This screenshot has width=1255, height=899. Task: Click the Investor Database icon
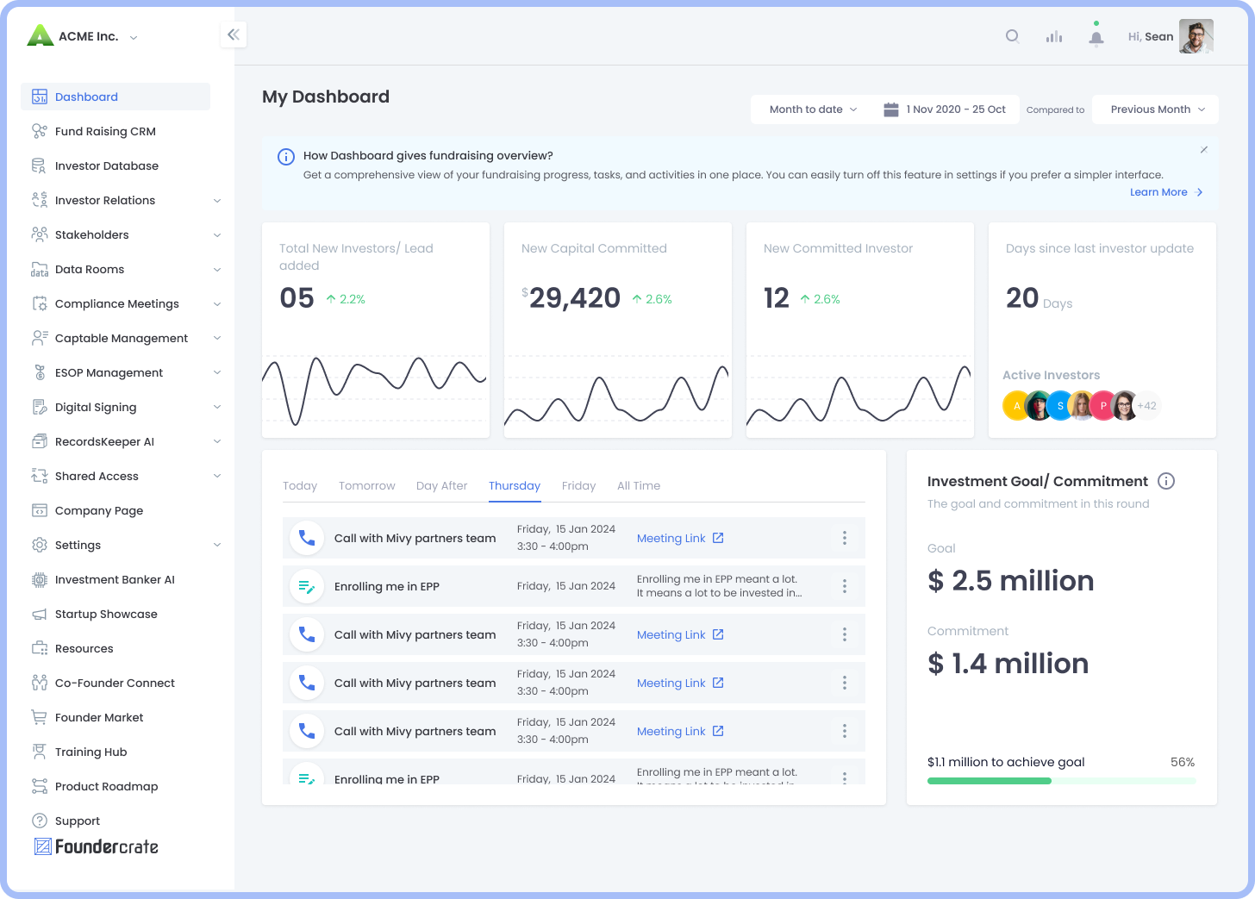[39, 165]
